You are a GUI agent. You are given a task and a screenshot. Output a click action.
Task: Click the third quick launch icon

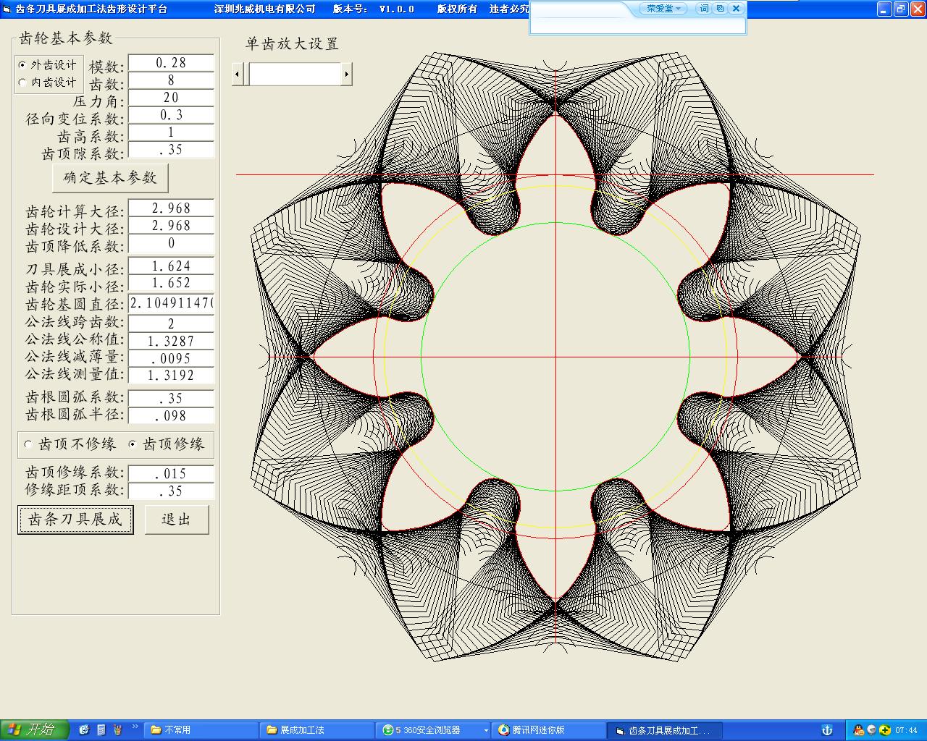[x=117, y=730]
